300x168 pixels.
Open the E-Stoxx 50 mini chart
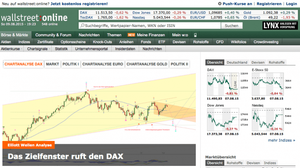coord(267,84)
